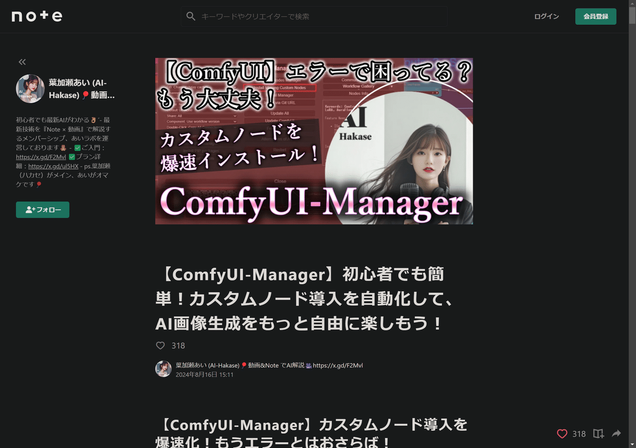Focus the keyword and creator search field
The width and height of the screenshot is (636, 448).
coord(314,16)
